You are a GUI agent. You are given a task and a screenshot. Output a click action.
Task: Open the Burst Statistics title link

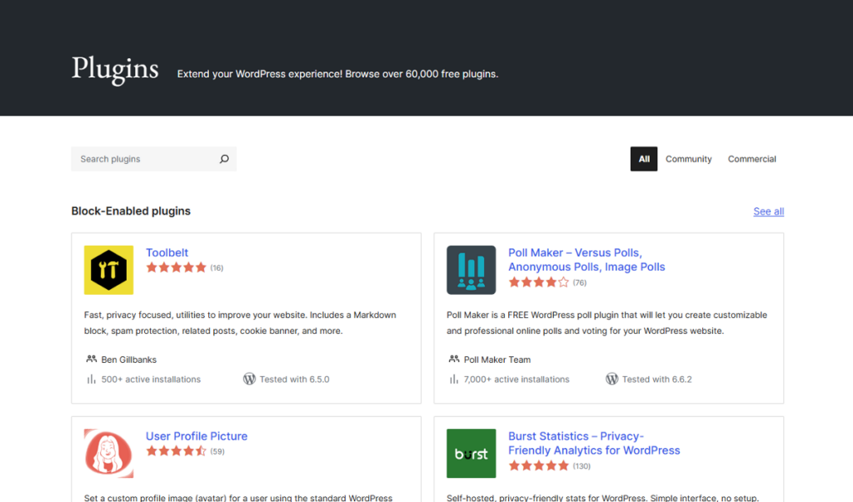(x=594, y=443)
